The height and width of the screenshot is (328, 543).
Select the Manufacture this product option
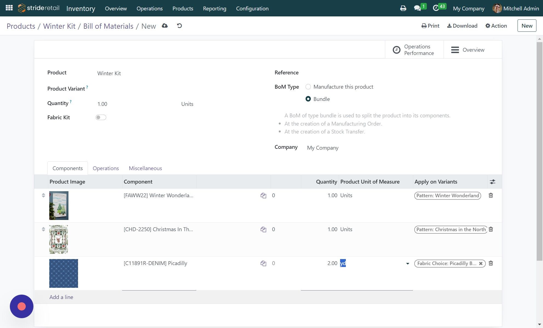tap(308, 86)
